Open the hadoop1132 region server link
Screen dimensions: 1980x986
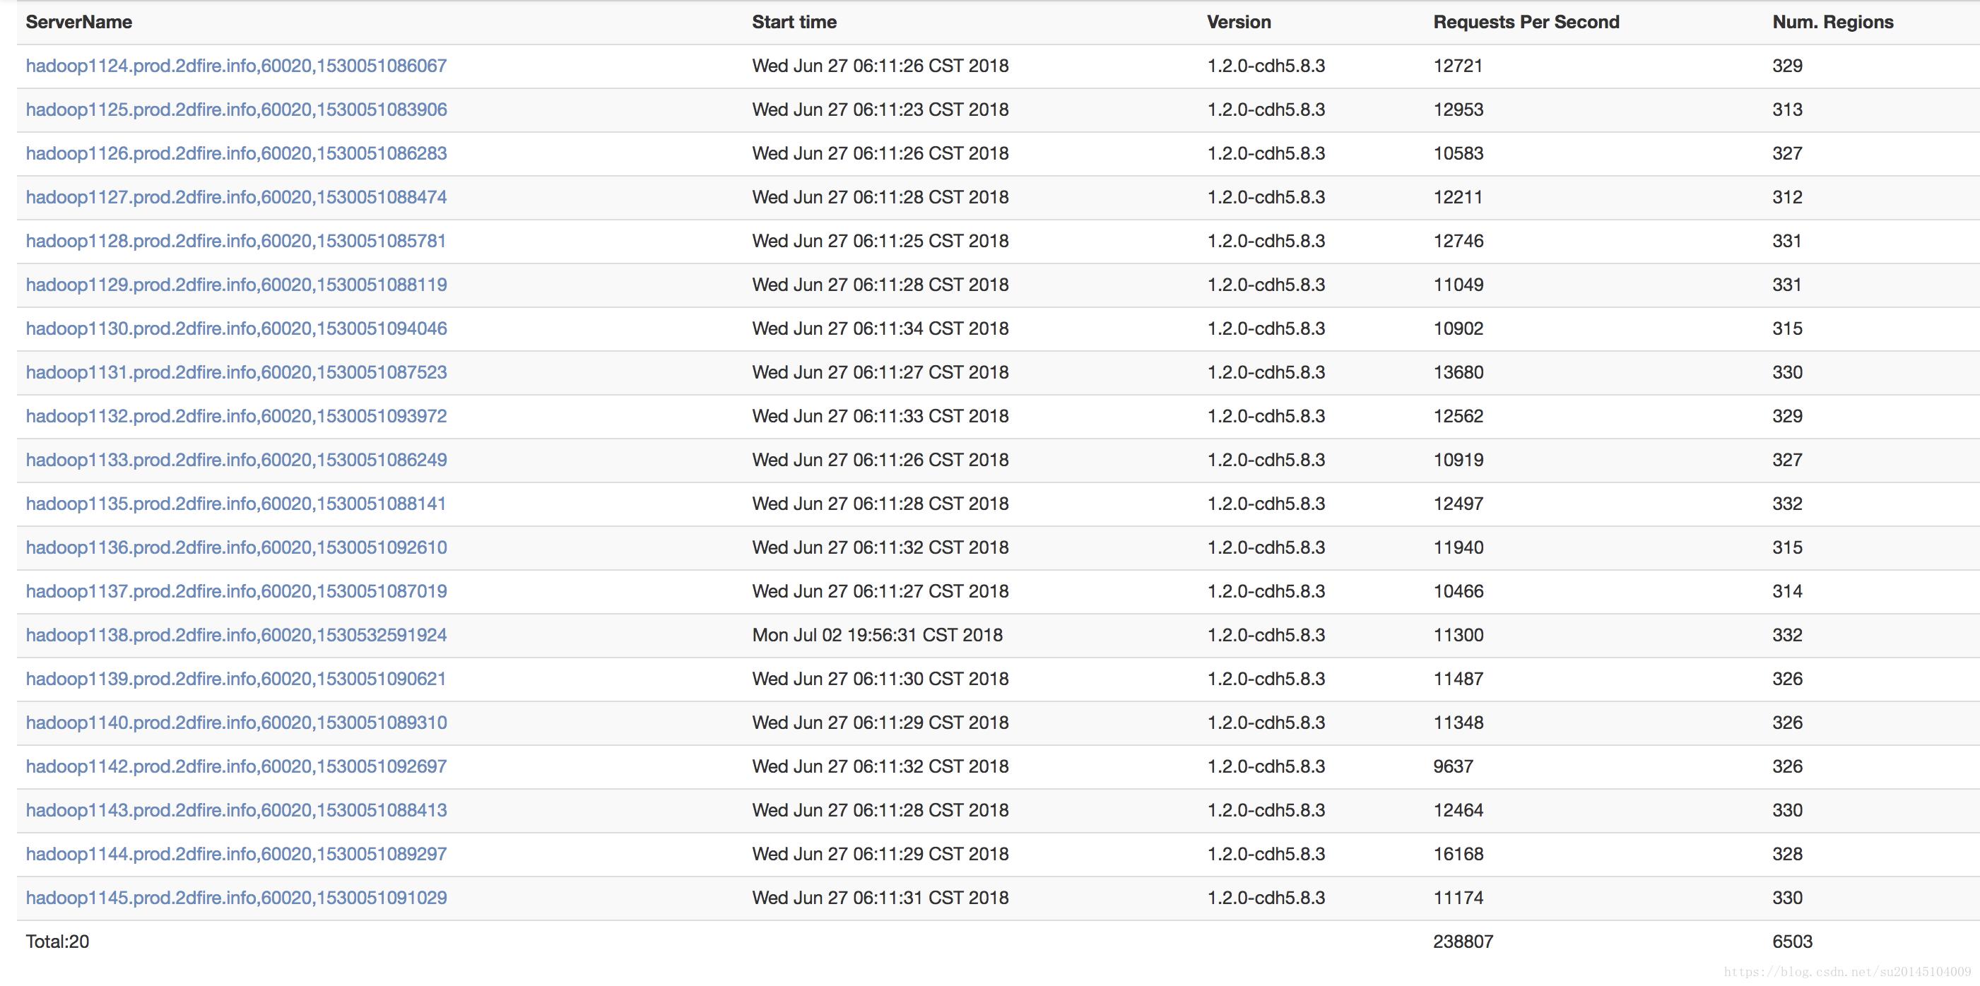coord(236,417)
